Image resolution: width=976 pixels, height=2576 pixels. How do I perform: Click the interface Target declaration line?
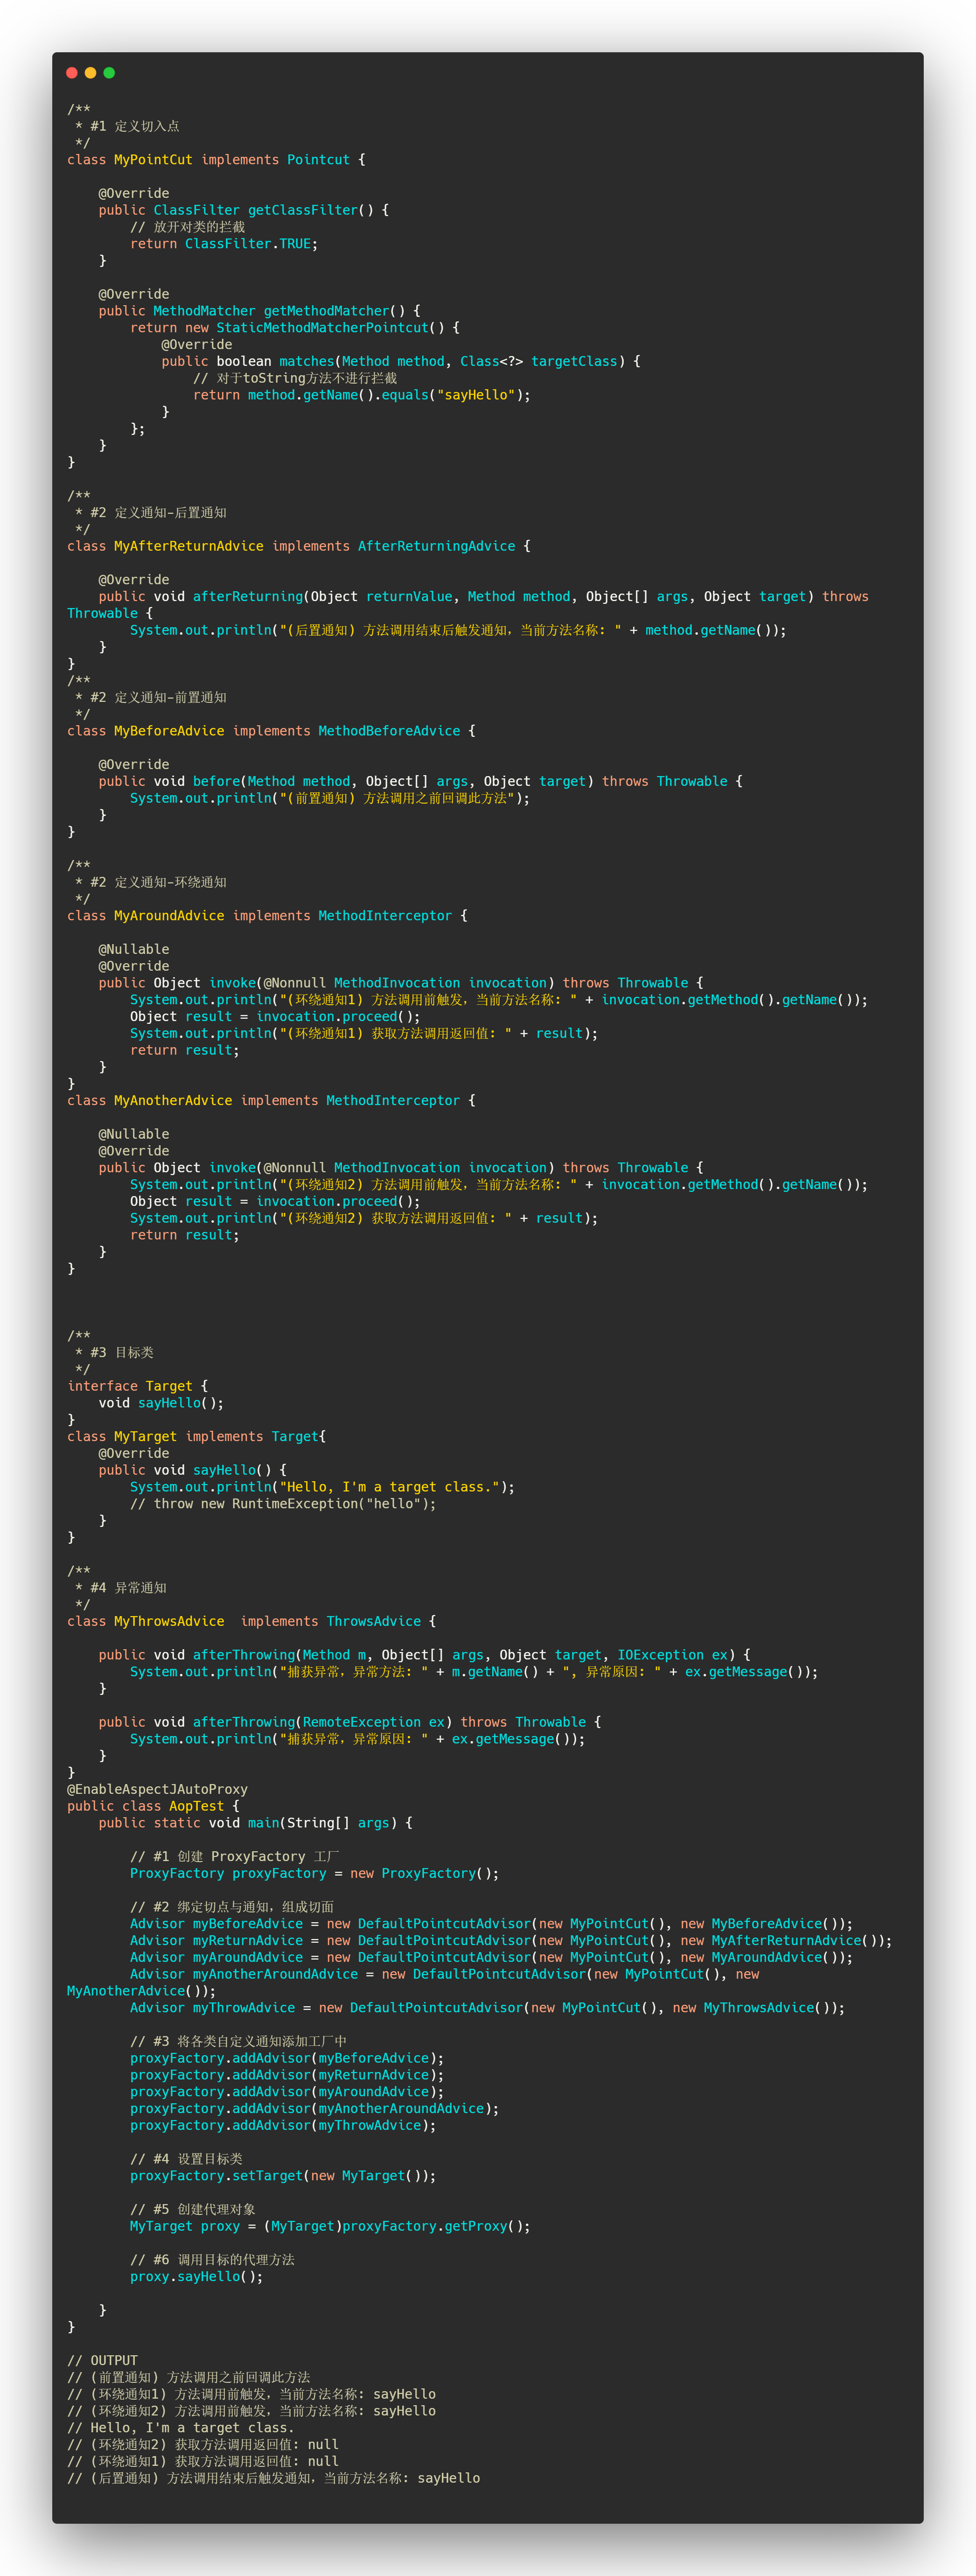point(137,1386)
